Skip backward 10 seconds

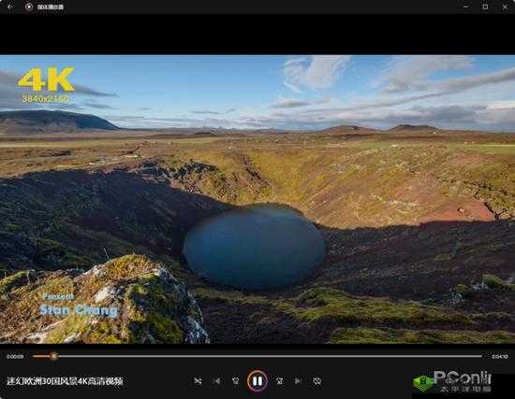235,381
